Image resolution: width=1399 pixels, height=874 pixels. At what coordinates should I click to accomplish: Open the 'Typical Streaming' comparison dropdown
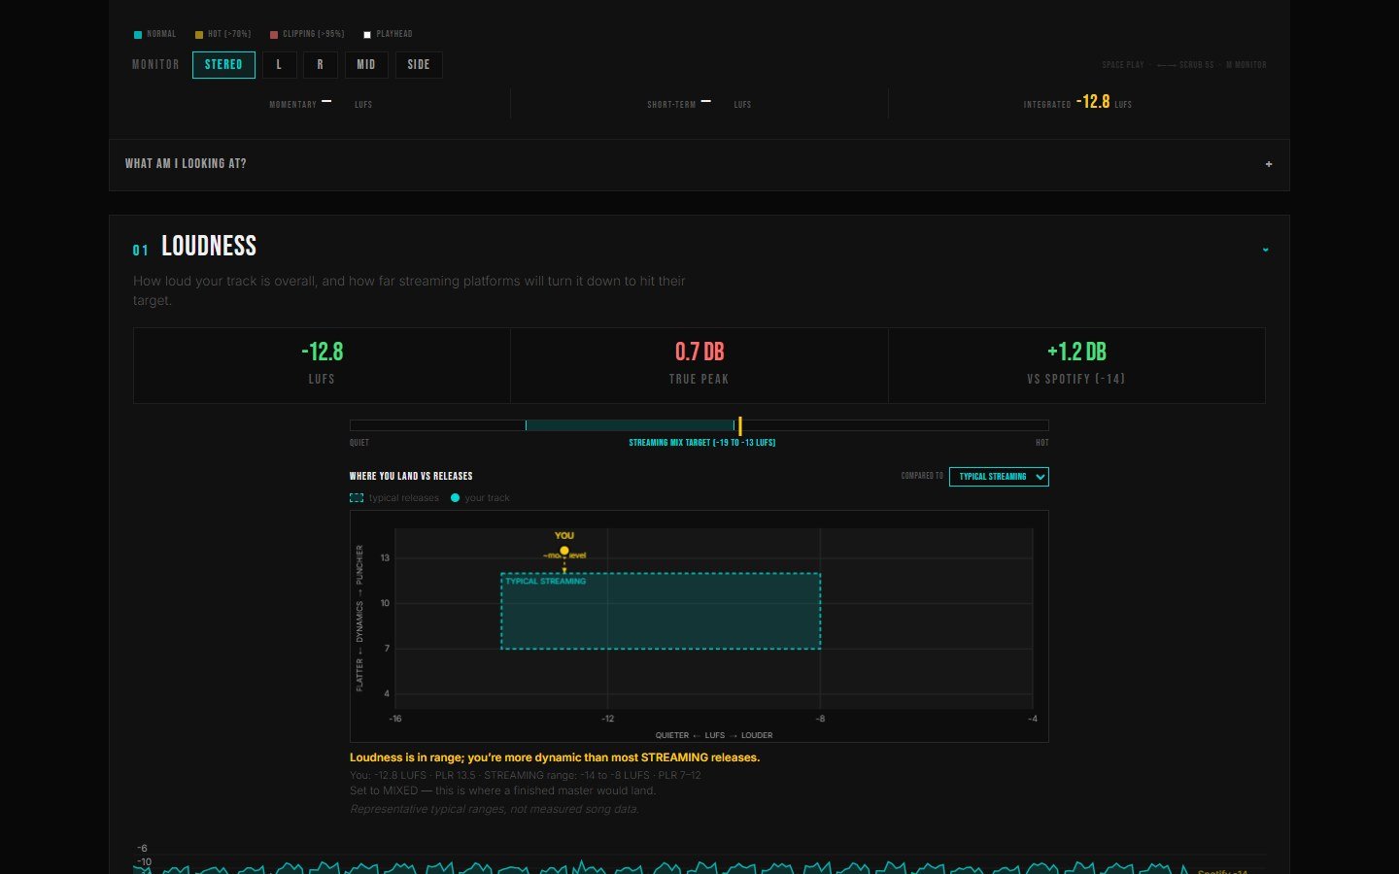[999, 477]
